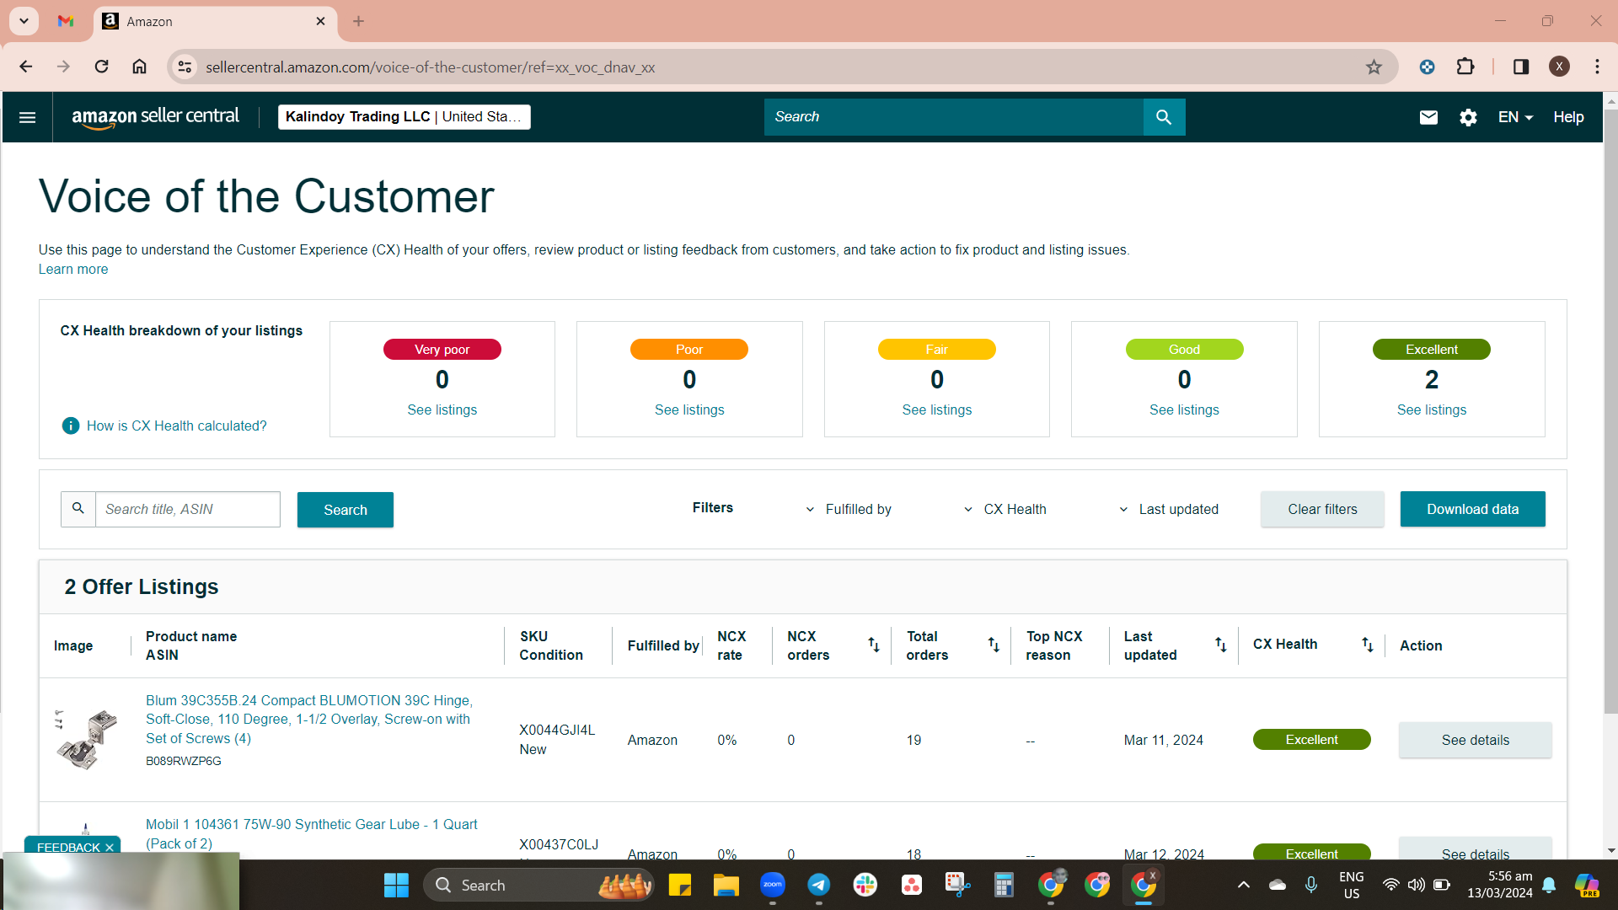
Task: Reload the Seller Central page
Action: pyautogui.click(x=101, y=67)
